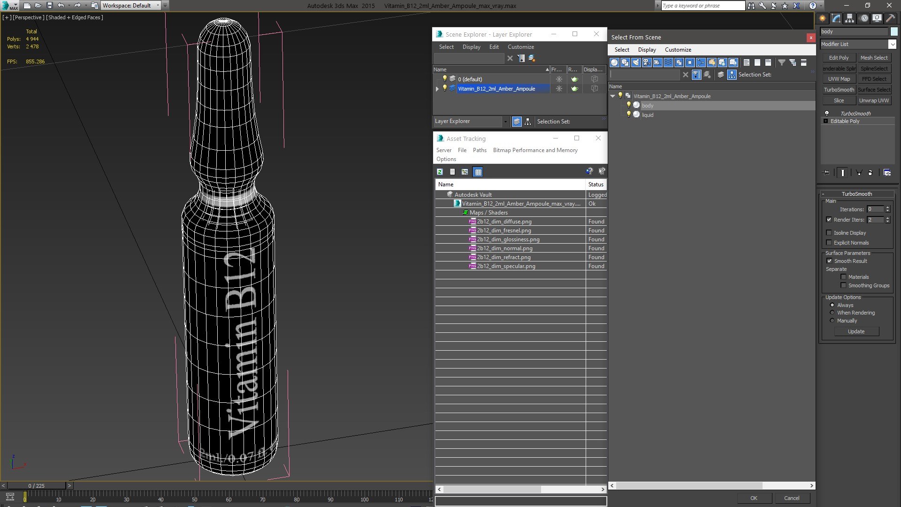Image resolution: width=901 pixels, height=507 pixels.
Task: Toggle the Smooth Result checkbox
Action: click(x=829, y=261)
